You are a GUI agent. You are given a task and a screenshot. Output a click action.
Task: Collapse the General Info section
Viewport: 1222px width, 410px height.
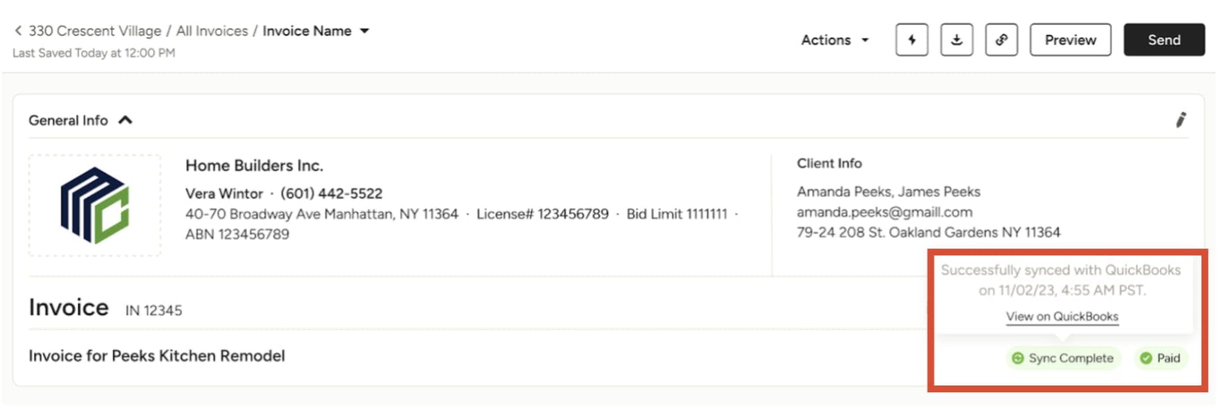pyautogui.click(x=125, y=120)
